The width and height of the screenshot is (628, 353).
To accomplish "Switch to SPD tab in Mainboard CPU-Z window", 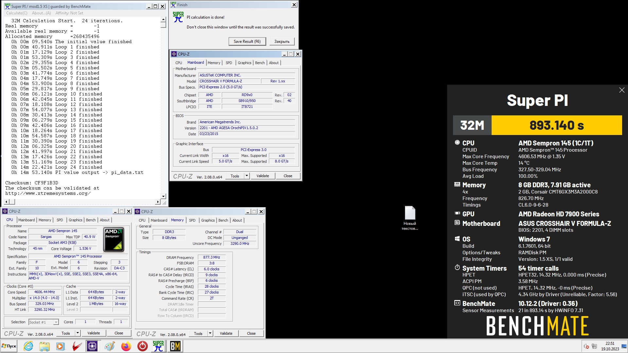I will click(229, 63).
